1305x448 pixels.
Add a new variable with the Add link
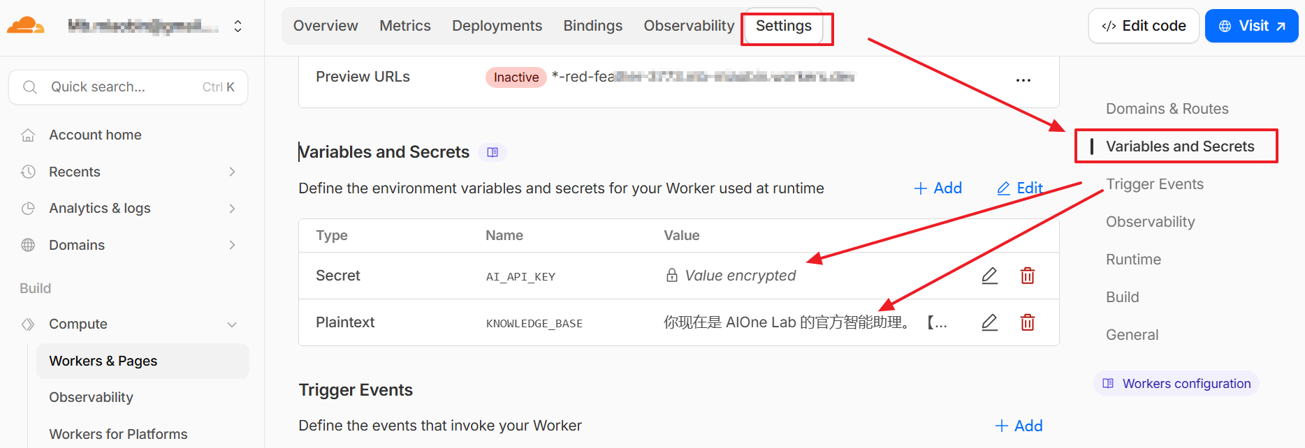coord(938,188)
